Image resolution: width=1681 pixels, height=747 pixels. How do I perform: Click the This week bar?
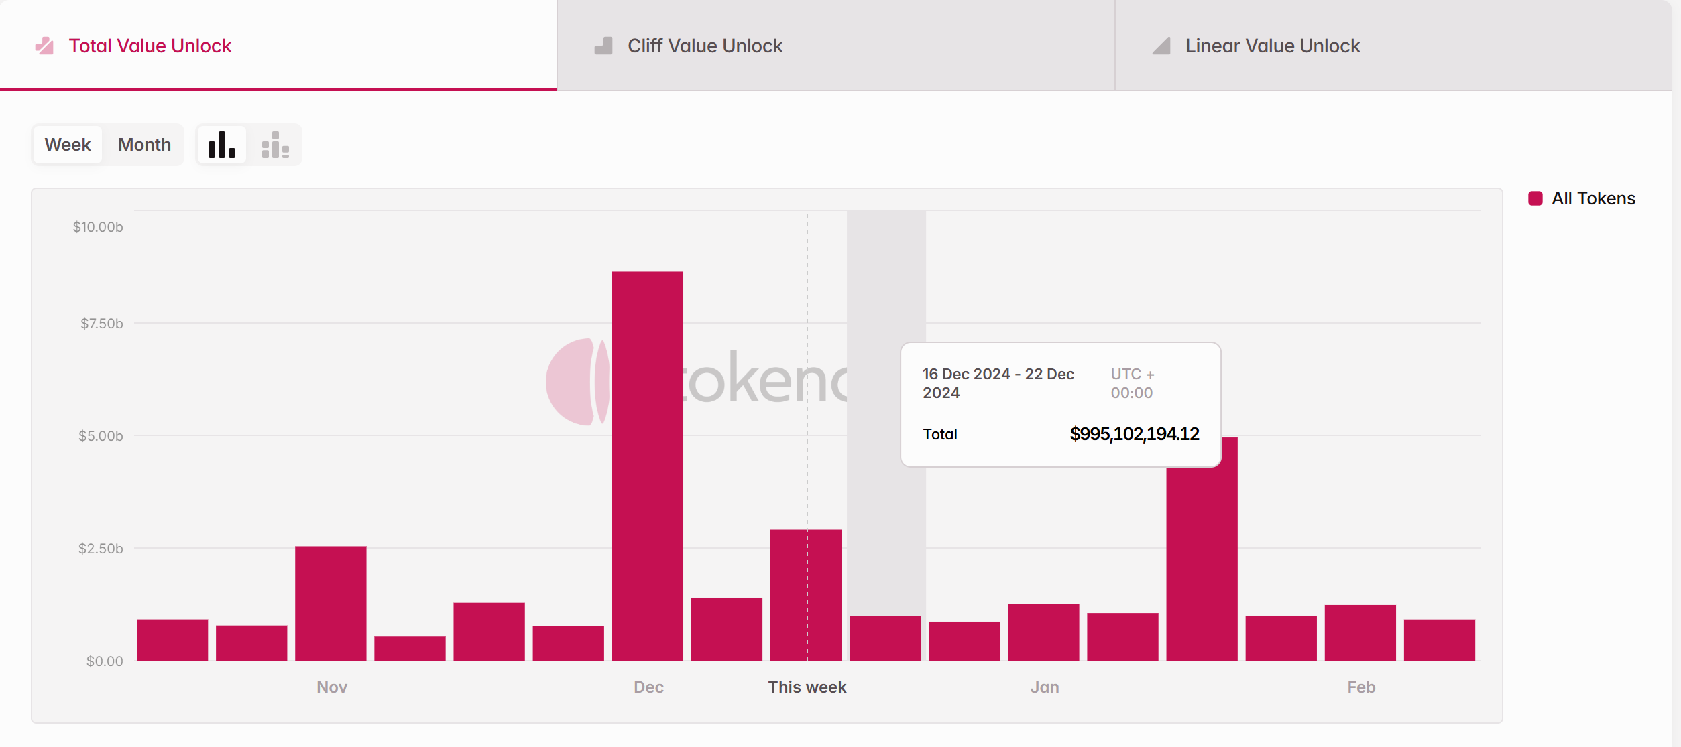coord(806,595)
